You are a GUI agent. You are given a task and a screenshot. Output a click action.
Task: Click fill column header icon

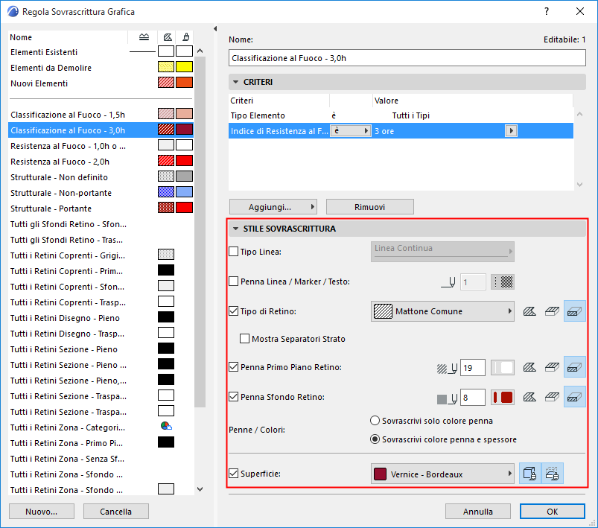(x=168, y=37)
